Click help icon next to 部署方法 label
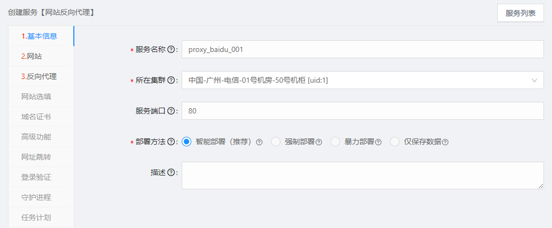Screen dimensions: 552x228 (171, 142)
